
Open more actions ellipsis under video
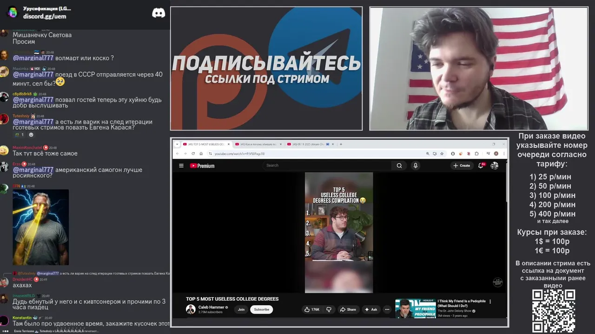pyautogui.click(x=387, y=309)
